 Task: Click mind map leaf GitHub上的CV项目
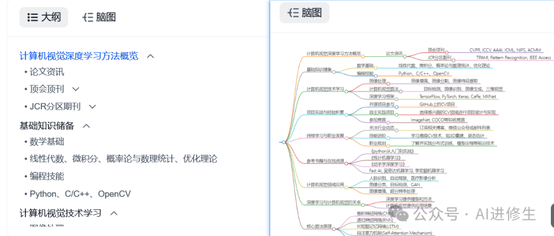point(437,104)
